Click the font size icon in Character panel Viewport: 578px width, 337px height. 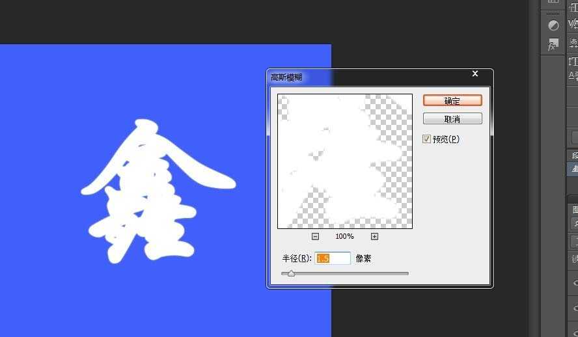point(573,6)
